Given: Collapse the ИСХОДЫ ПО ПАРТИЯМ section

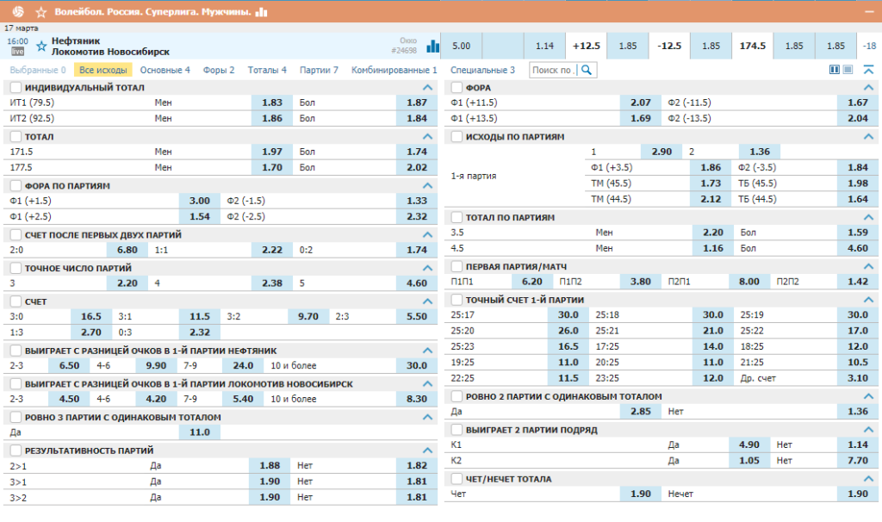Looking at the screenshot, I should 868,137.
